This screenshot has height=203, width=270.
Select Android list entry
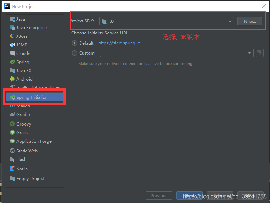35,79
